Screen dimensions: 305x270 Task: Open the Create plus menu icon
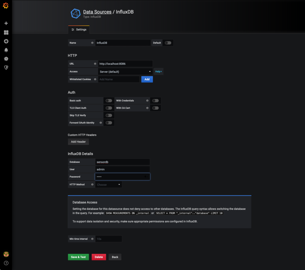coord(6,23)
